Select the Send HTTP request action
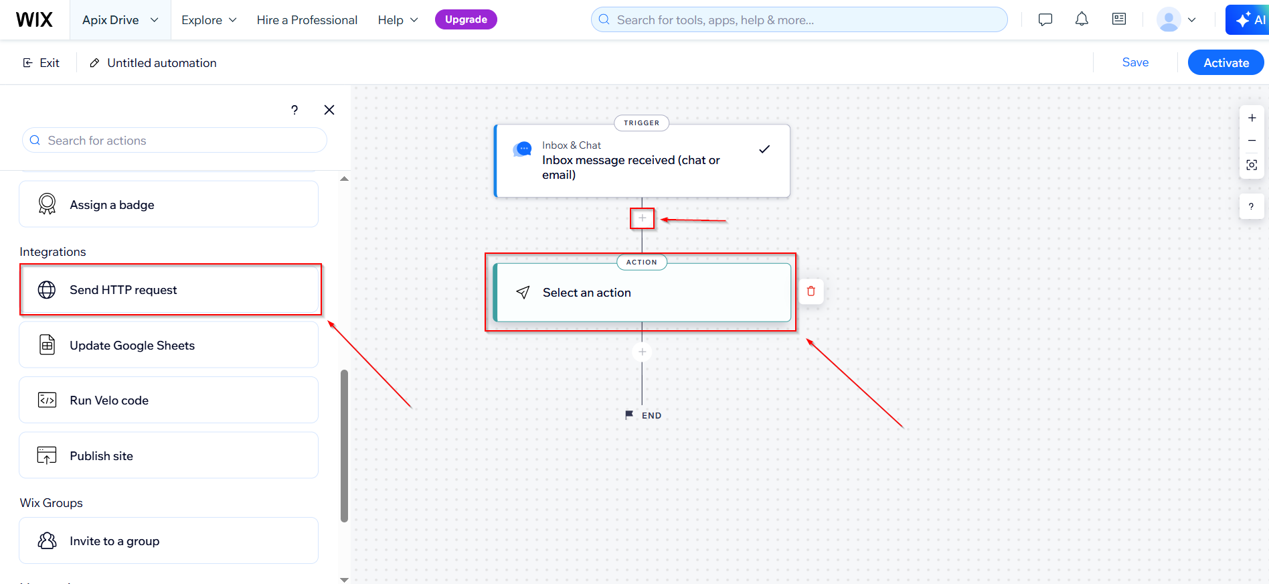Screen dimensions: 1269x584 coord(169,289)
